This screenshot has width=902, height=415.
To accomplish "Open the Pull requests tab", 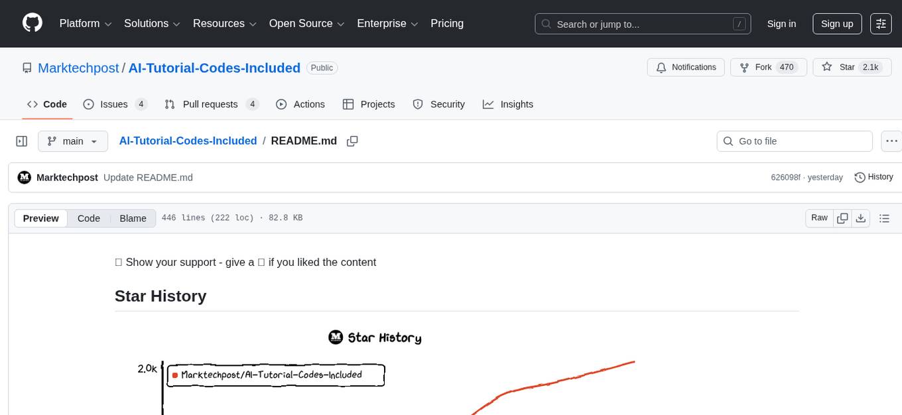I will (211, 104).
